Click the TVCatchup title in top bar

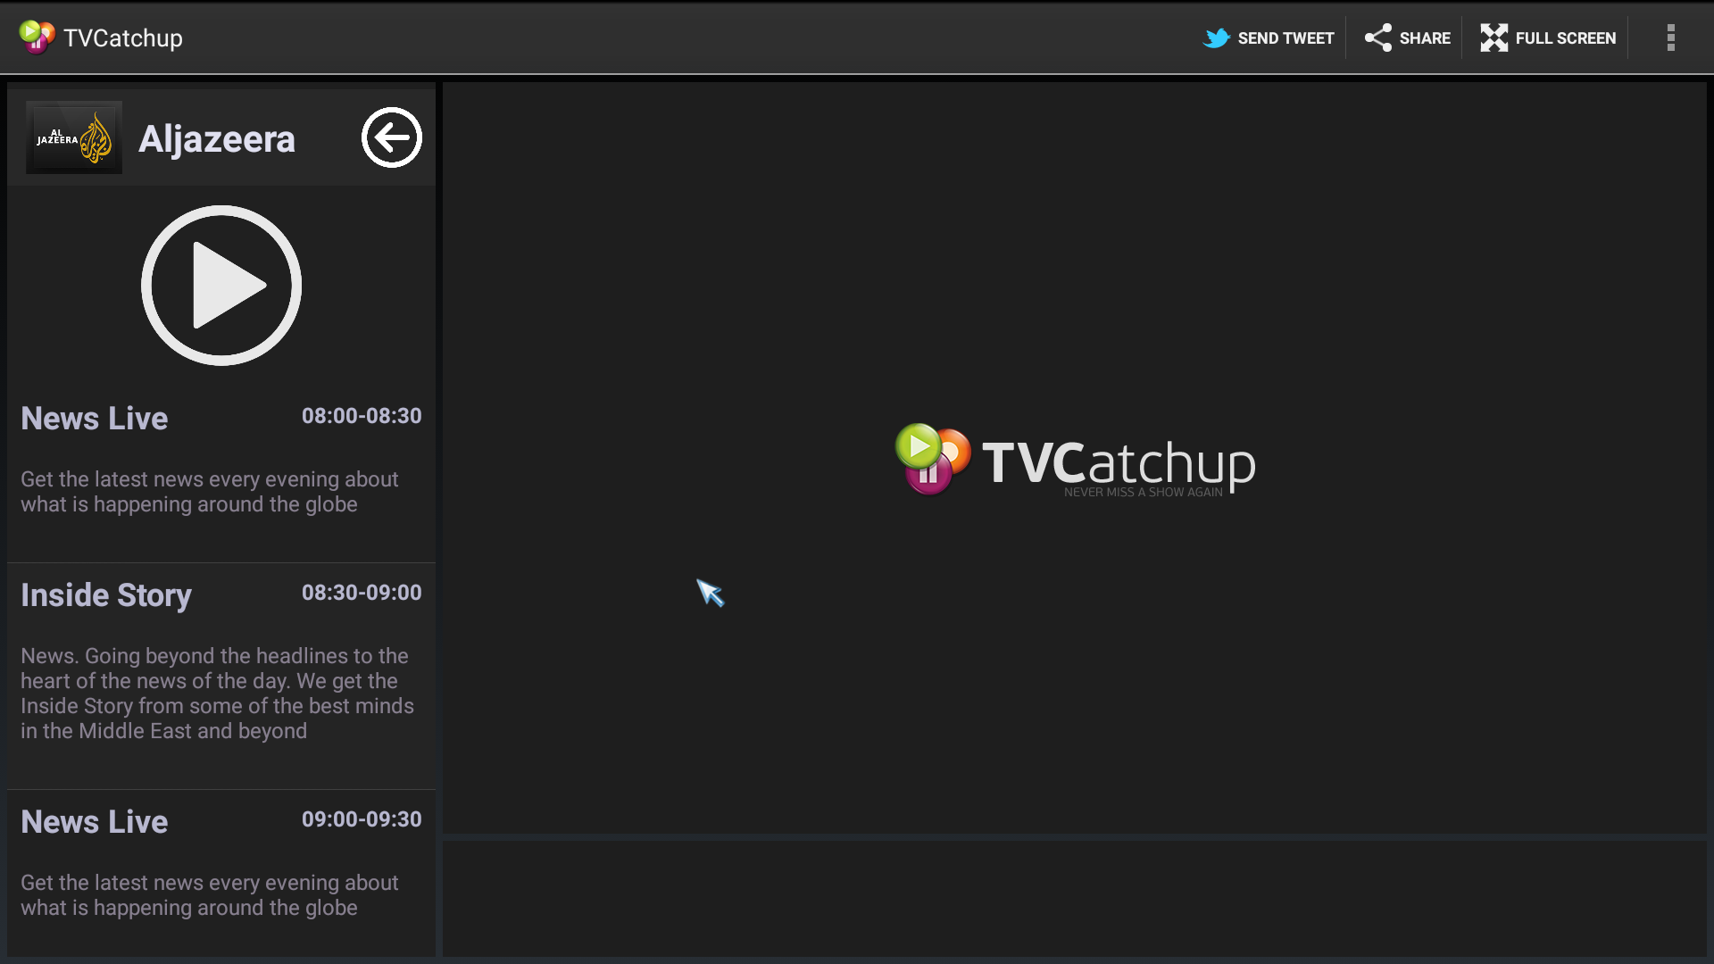point(123,38)
